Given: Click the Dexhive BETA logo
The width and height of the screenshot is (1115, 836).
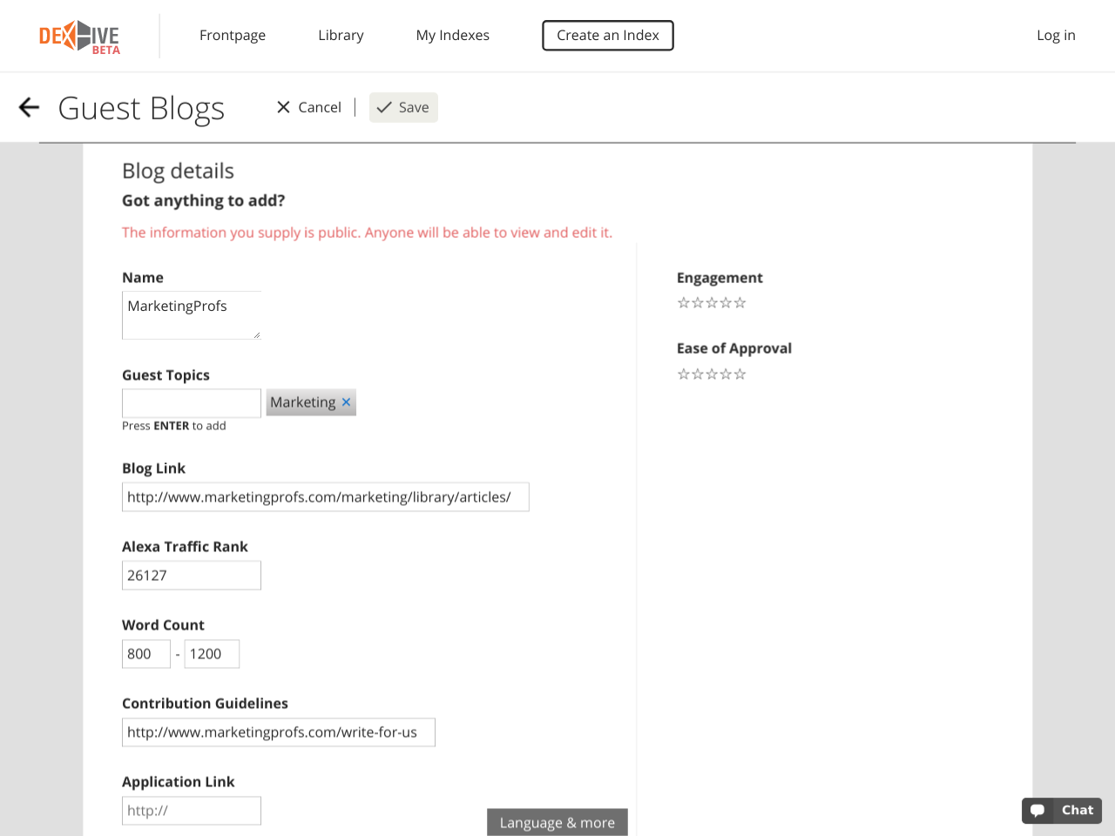Looking at the screenshot, I should click(x=79, y=37).
